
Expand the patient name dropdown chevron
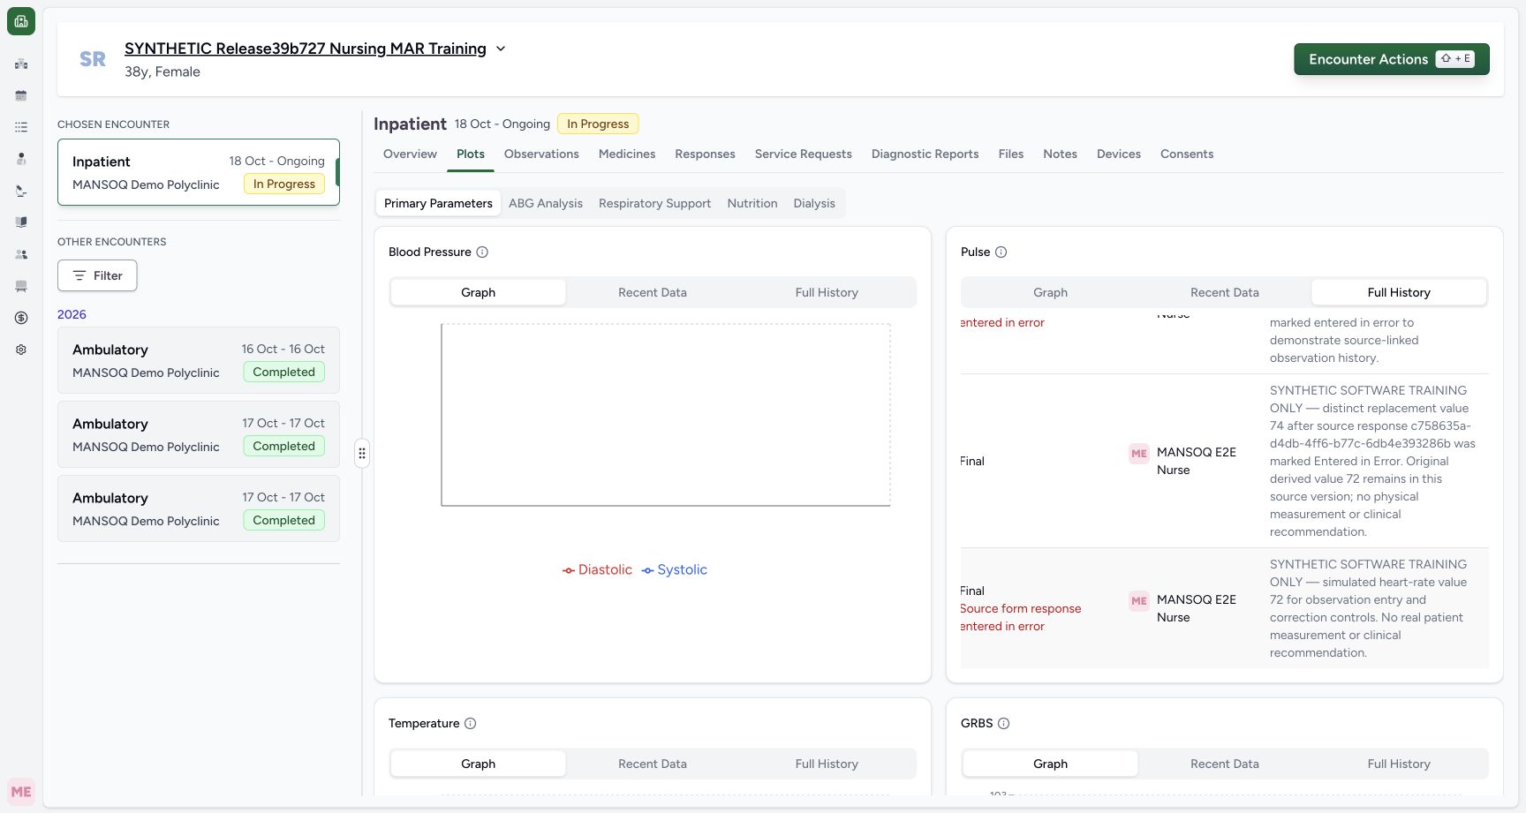point(501,49)
